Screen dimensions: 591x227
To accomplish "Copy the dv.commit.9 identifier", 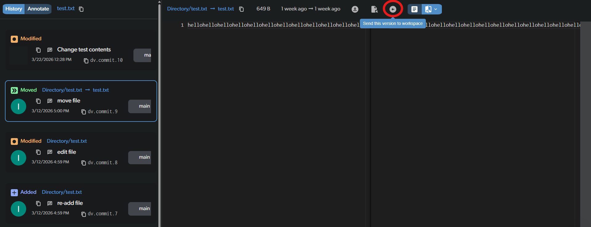I will tap(84, 112).
